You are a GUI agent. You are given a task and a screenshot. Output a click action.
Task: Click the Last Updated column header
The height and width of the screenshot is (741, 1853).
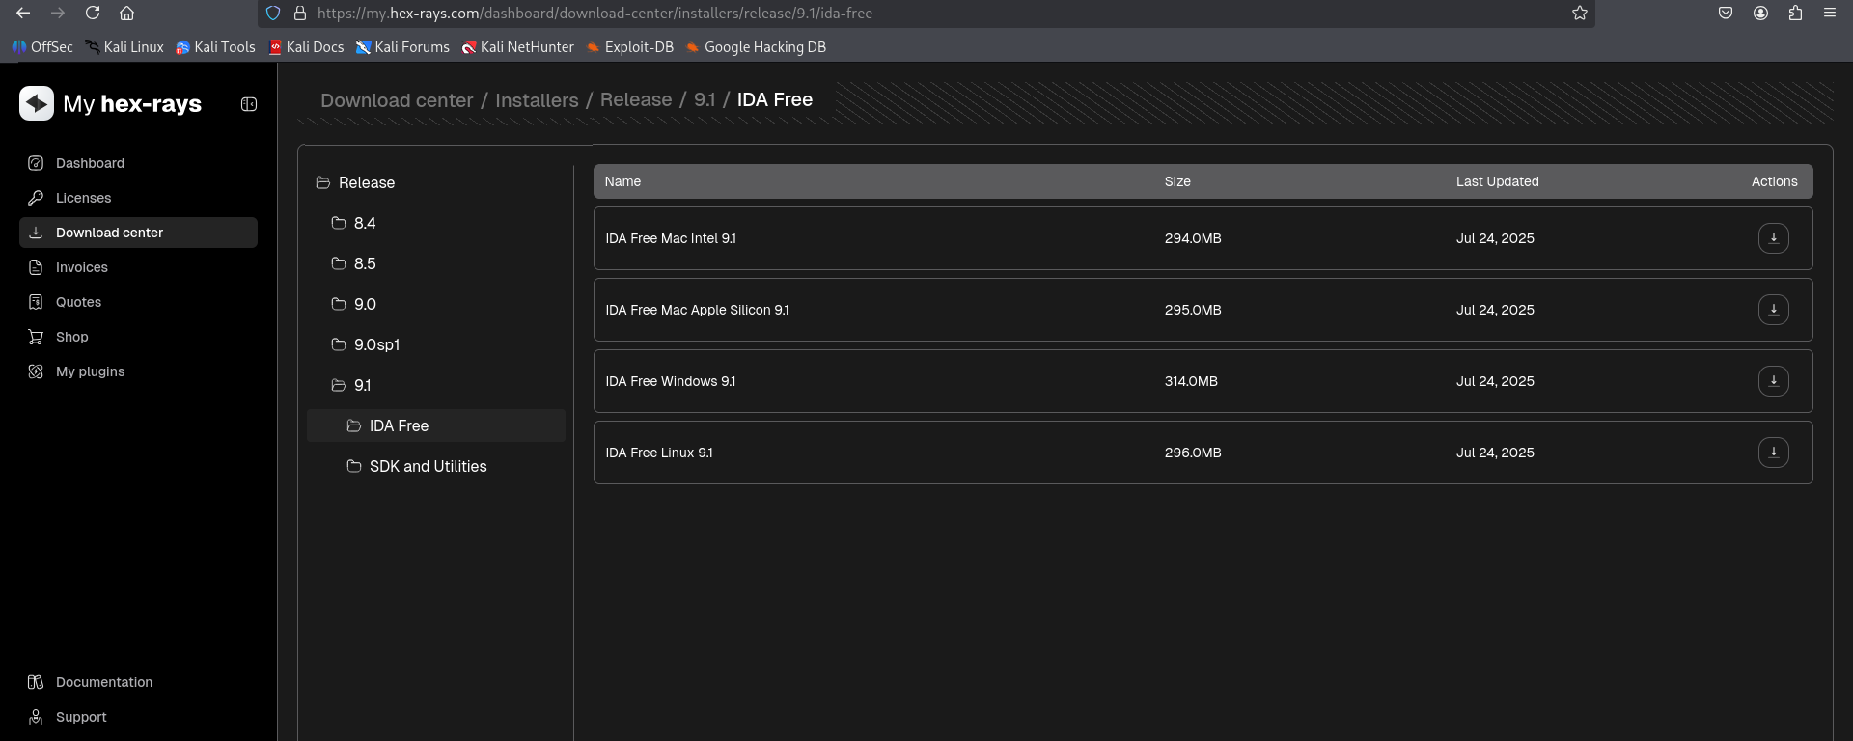[1497, 181]
